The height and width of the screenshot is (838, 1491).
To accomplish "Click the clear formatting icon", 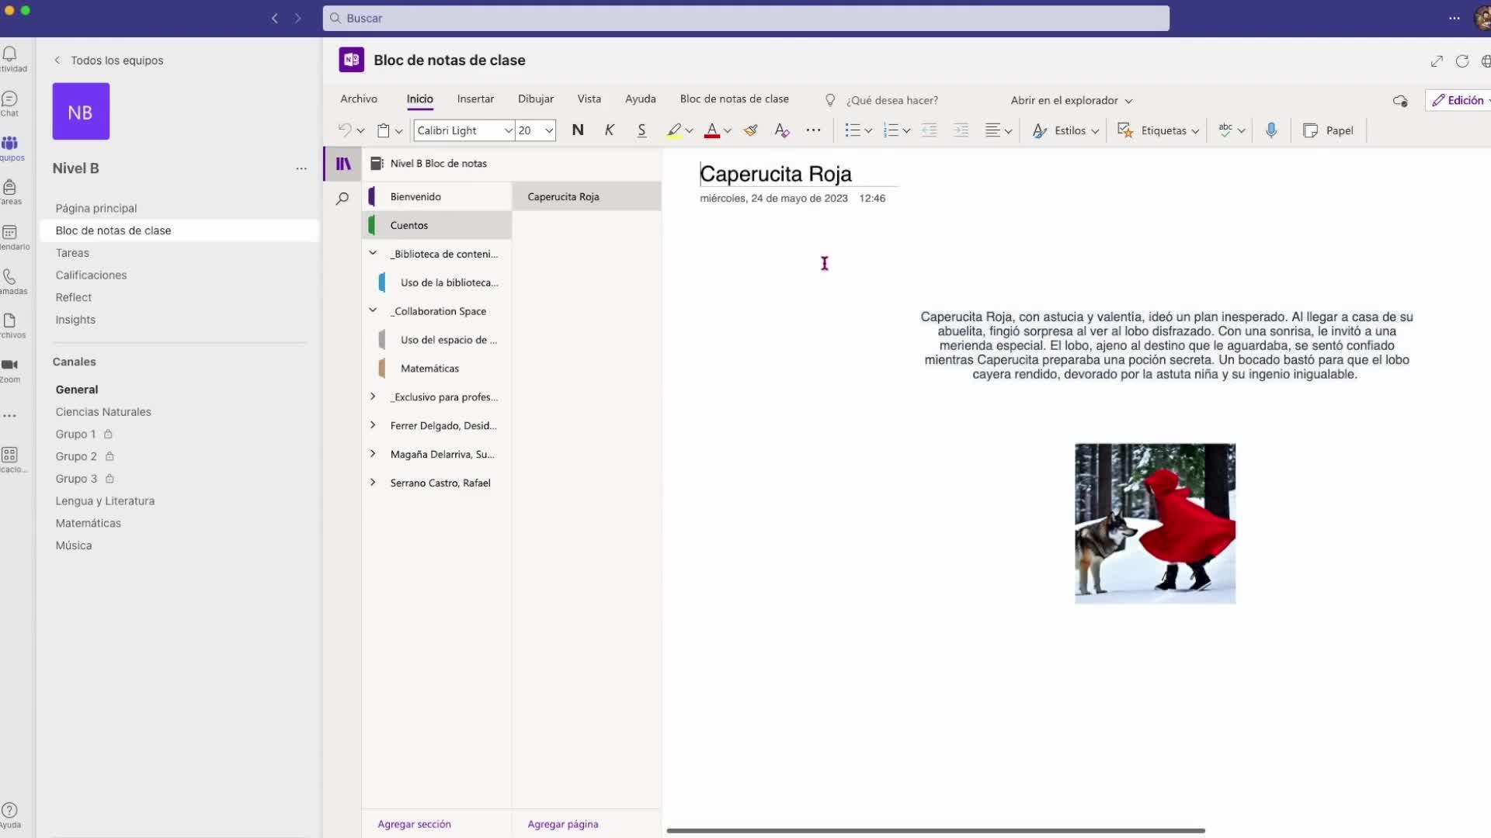I will pyautogui.click(x=782, y=130).
